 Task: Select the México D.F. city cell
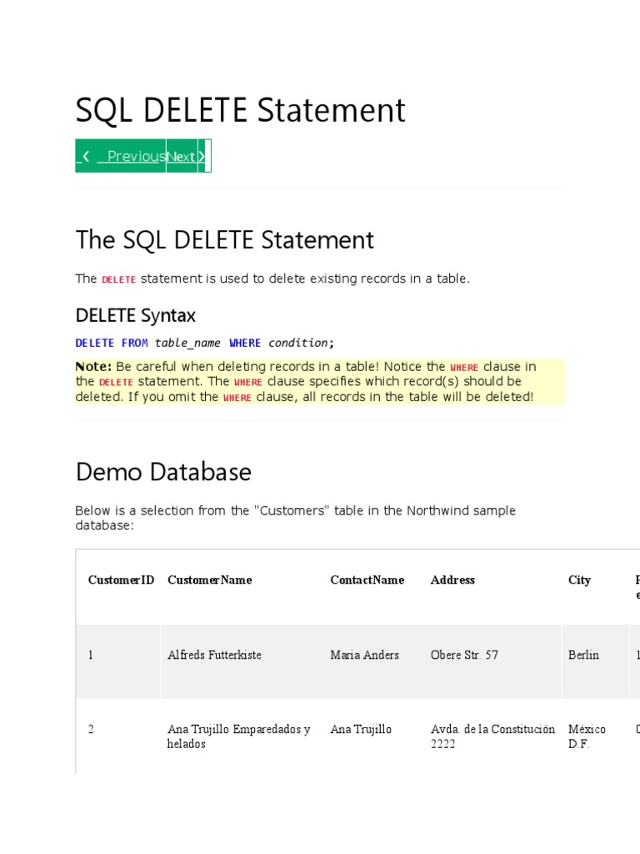587,736
